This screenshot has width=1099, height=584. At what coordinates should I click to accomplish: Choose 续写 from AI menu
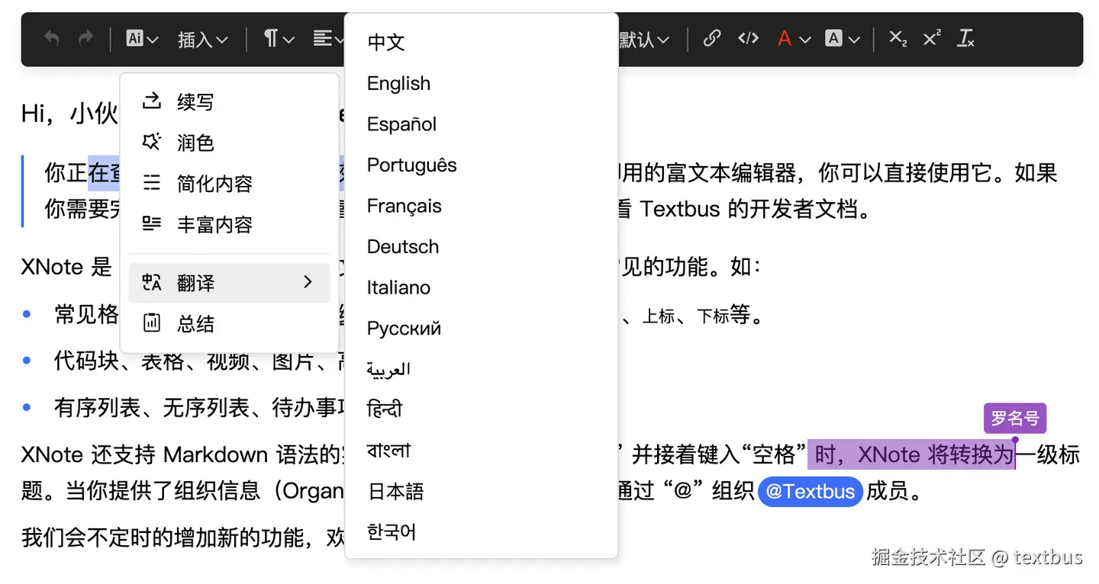click(x=229, y=101)
